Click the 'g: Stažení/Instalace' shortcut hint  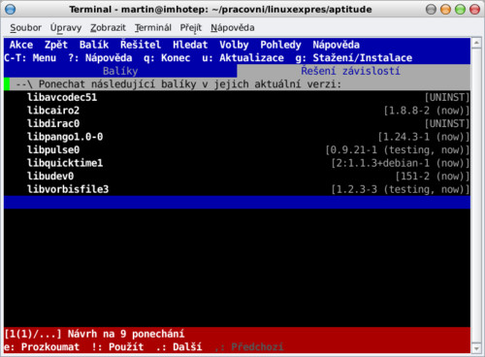click(354, 58)
